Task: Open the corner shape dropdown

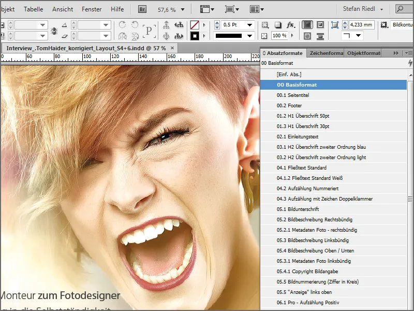Action: tap(358, 35)
